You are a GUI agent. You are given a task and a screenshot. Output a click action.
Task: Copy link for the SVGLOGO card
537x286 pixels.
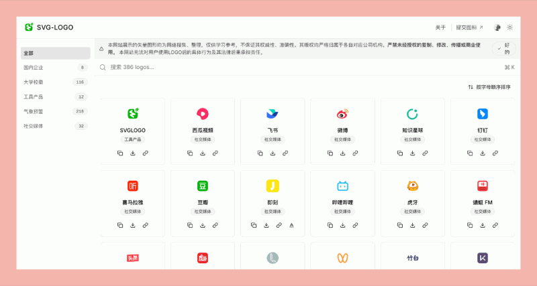pos(146,153)
